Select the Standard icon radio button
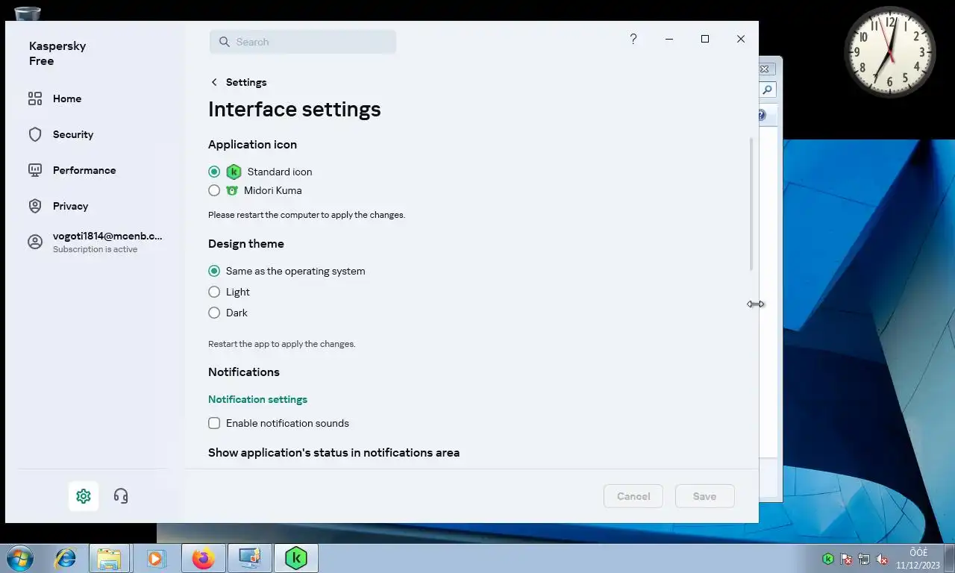This screenshot has height=573, width=955. coord(214,172)
